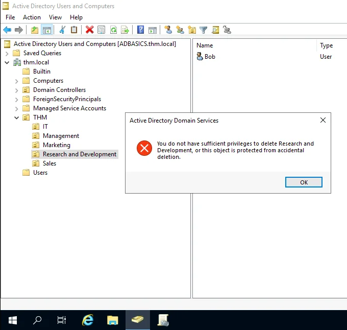Image resolution: width=347 pixels, height=330 pixels.
Task: Open the Help menu
Action: (76, 17)
